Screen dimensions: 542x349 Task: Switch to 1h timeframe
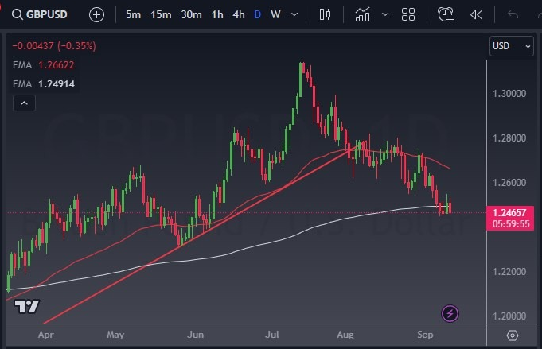tap(217, 14)
